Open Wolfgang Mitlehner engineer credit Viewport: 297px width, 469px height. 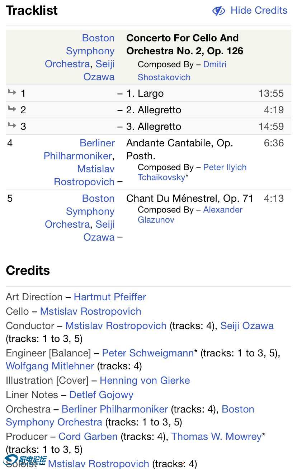tap(50, 366)
